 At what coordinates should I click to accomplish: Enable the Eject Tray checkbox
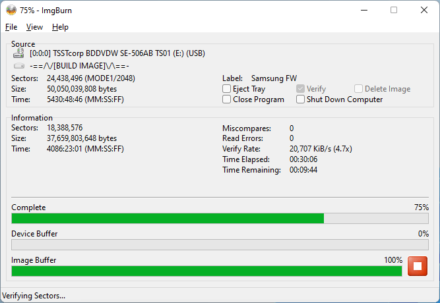[x=227, y=89]
